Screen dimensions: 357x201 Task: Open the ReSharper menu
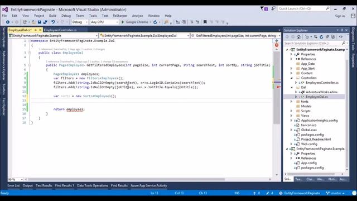pyautogui.click(x=120, y=16)
